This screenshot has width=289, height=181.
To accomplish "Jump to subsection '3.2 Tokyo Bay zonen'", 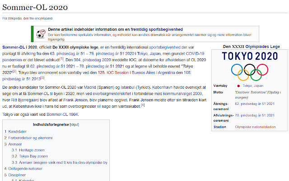I will tap(30, 156).
